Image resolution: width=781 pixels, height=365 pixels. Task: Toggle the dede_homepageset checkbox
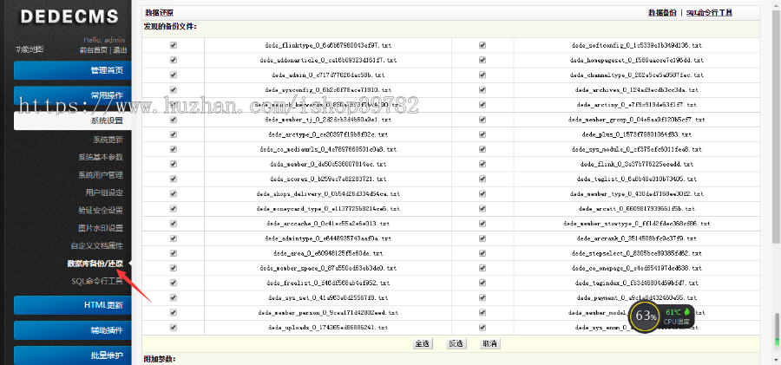482,60
